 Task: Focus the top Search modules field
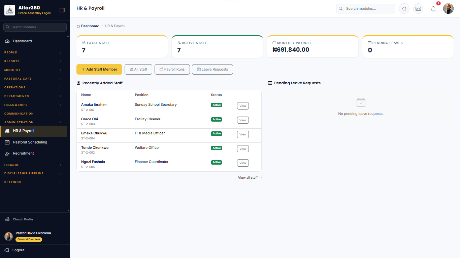click(366, 9)
